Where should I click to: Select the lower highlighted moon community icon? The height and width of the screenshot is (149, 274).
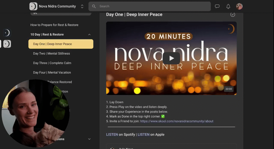[x=7, y=44]
